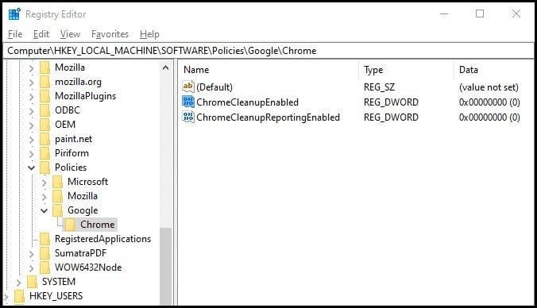
Task: Click the mozilla.org folder icon
Action: coord(44,82)
